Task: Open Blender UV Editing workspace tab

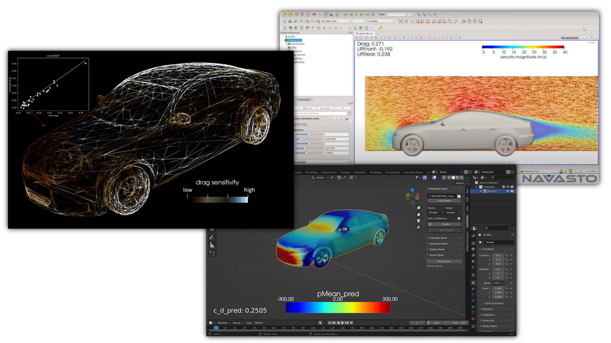Action: 311,173
